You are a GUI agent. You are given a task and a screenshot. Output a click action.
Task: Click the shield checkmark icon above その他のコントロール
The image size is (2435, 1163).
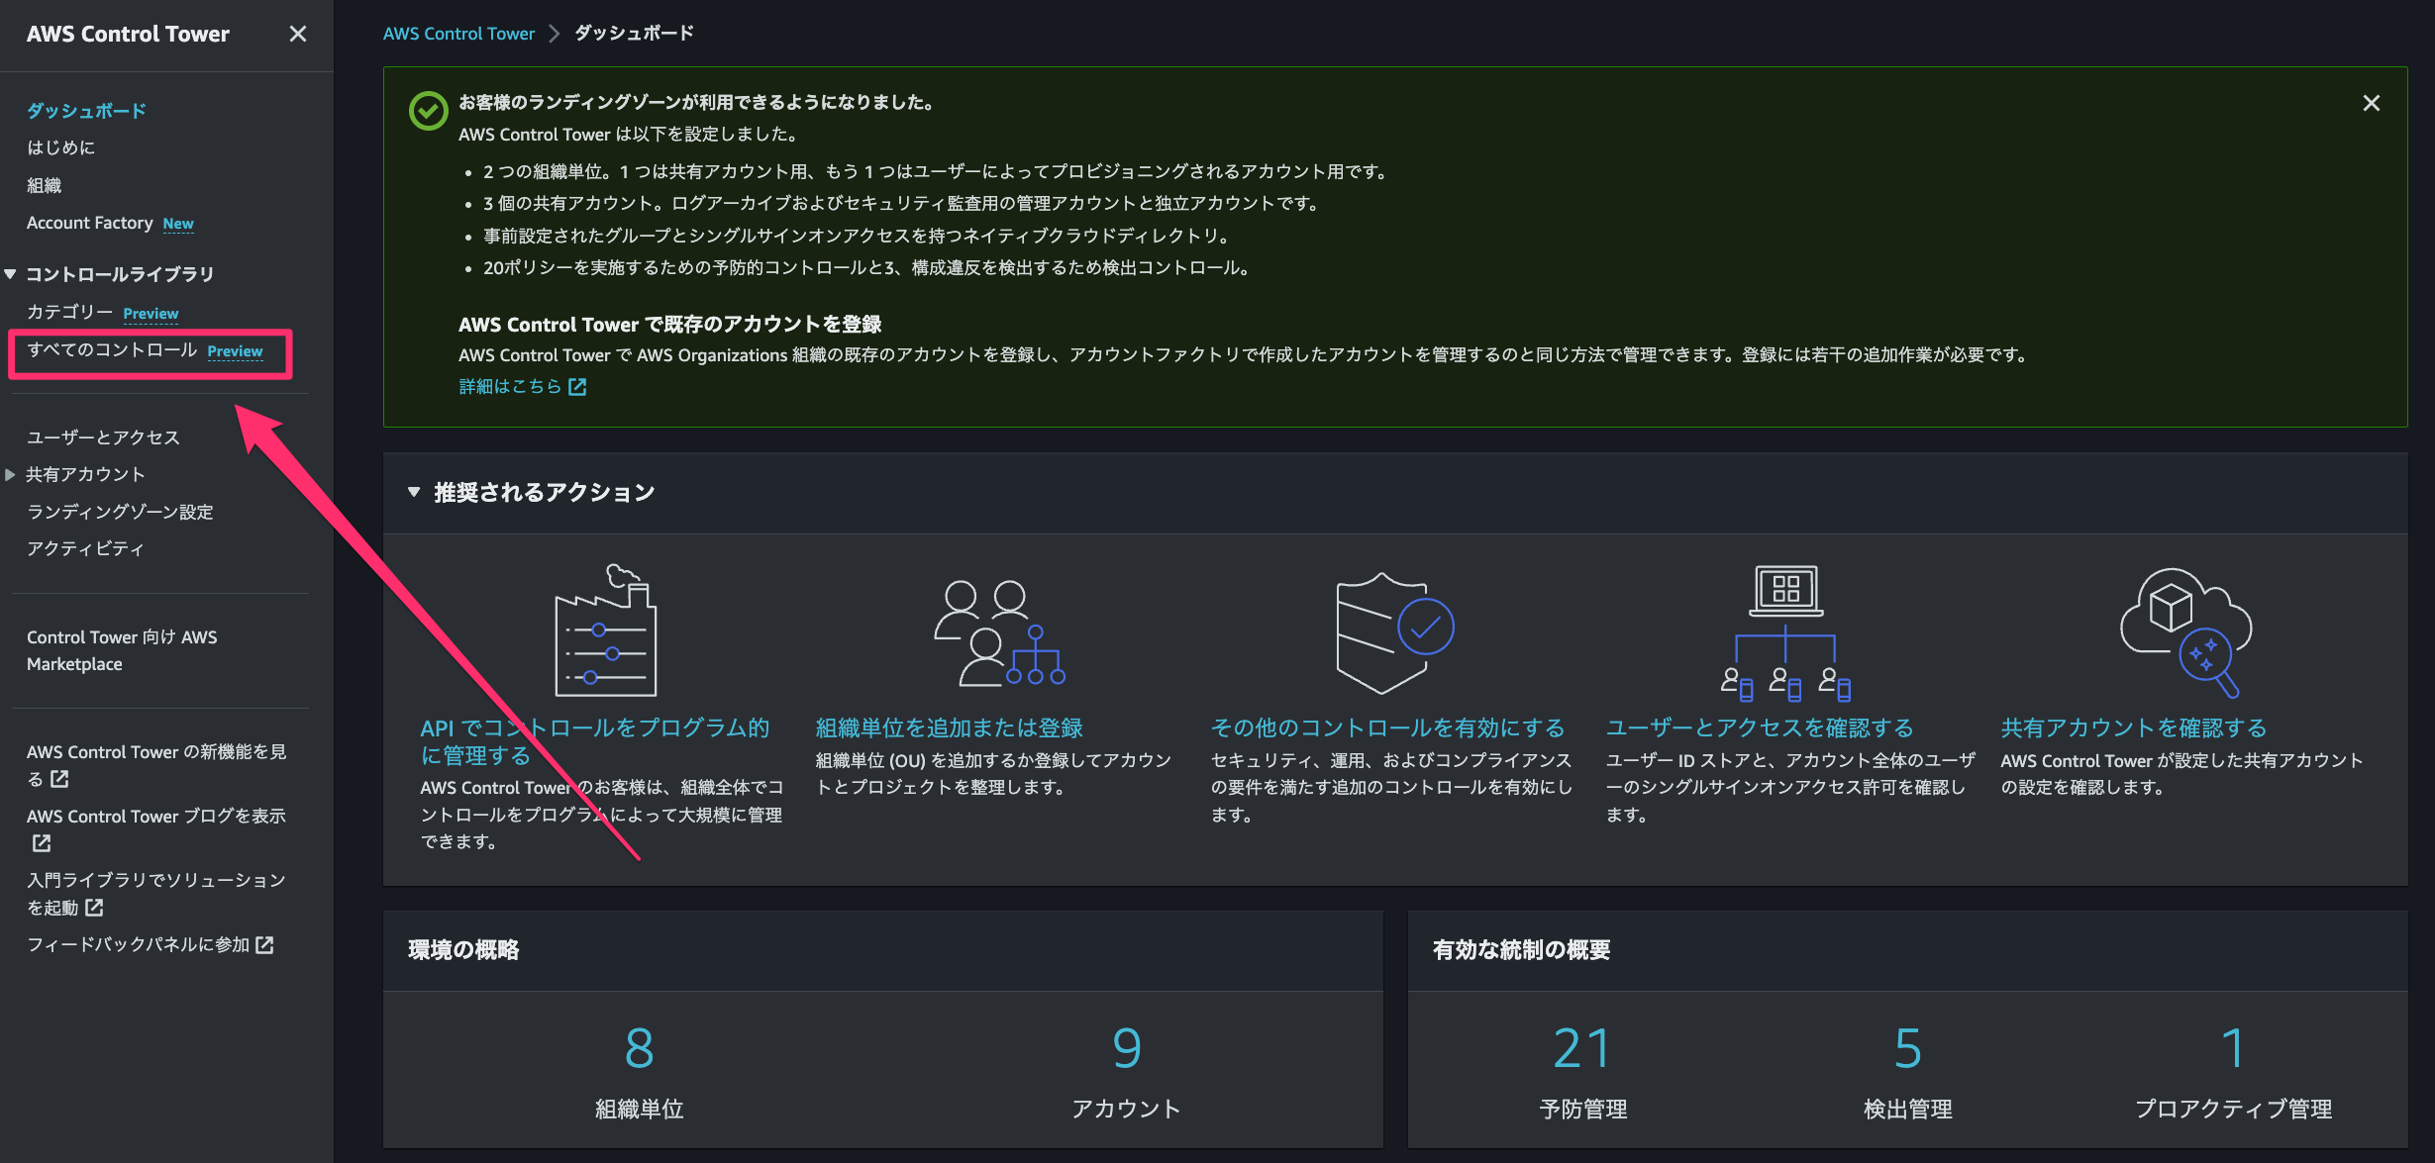coord(1394,631)
